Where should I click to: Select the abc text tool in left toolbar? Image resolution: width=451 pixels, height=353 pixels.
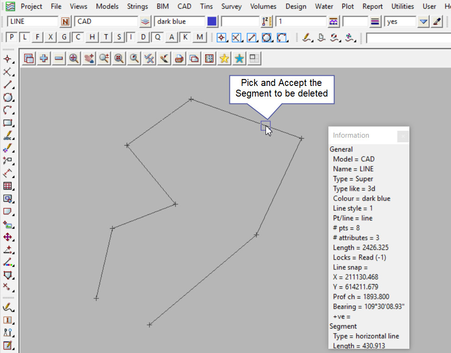8,136
